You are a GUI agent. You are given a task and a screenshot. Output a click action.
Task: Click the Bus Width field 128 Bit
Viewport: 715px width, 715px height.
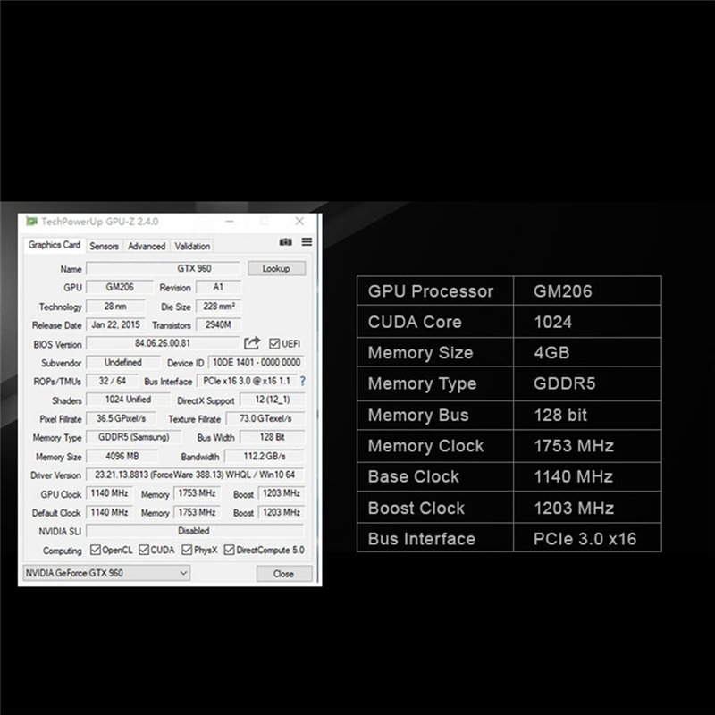tap(273, 437)
